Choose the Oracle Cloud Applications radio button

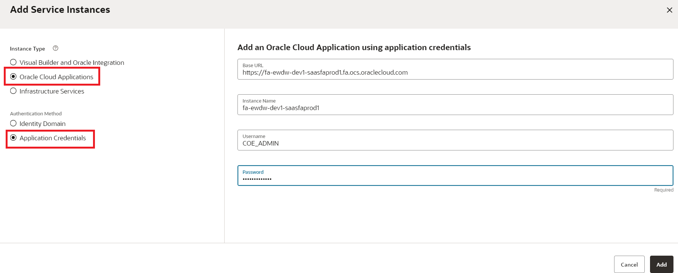tap(13, 77)
